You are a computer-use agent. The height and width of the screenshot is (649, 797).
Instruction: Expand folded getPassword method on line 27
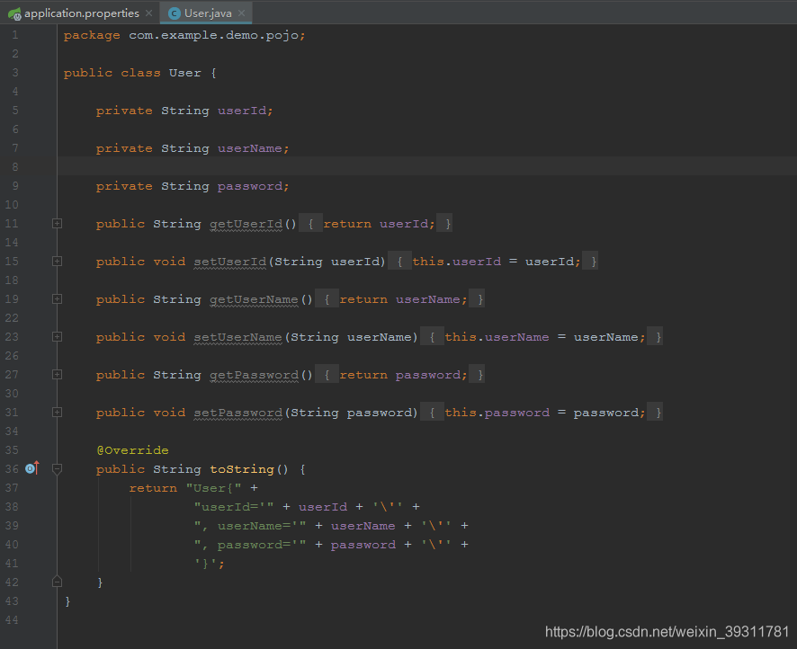point(57,374)
